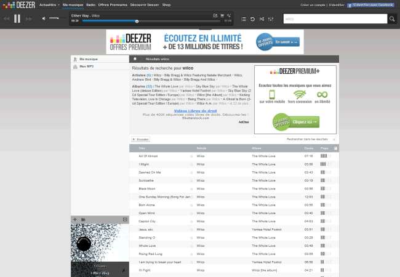Image resolution: width=400 pixels, height=277 pixels.
Task: Click the pin icon under album cover
Action: (x=124, y=270)
